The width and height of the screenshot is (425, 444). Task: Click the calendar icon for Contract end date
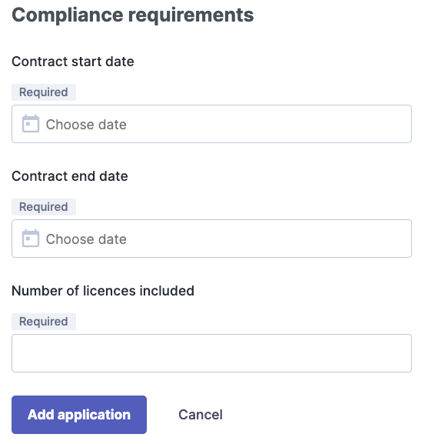tap(31, 238)
